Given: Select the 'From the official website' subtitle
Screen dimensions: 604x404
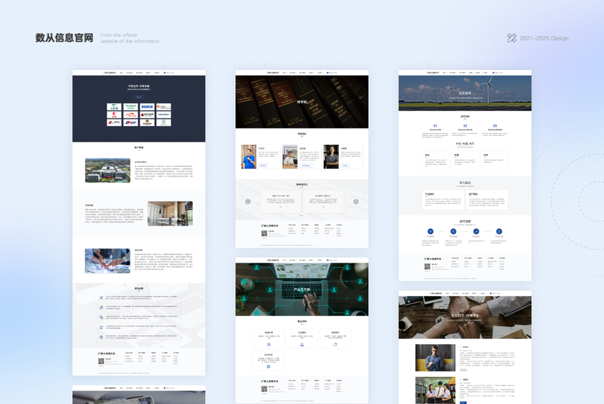Looking at the screenshot, I should 130,38.
